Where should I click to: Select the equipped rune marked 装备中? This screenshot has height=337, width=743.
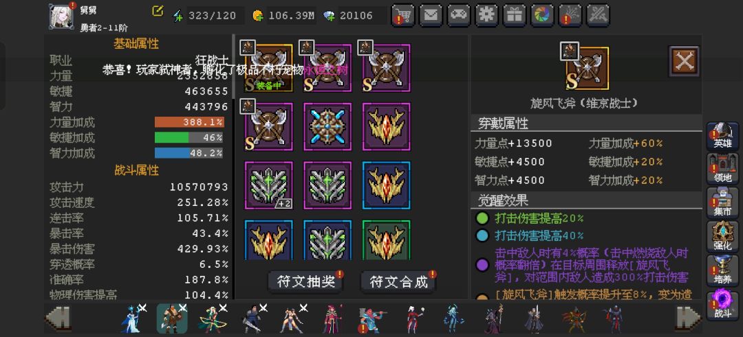pos(269,68)
